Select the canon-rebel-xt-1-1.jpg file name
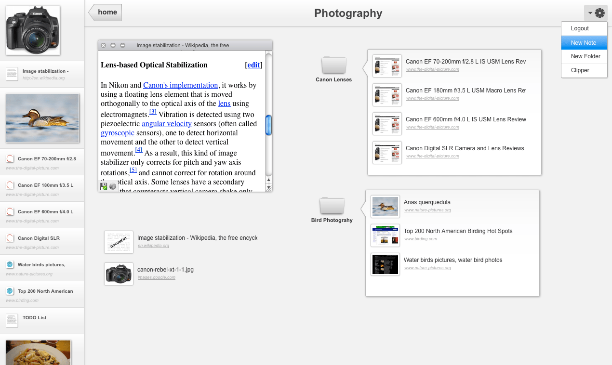 click(165, 270)
